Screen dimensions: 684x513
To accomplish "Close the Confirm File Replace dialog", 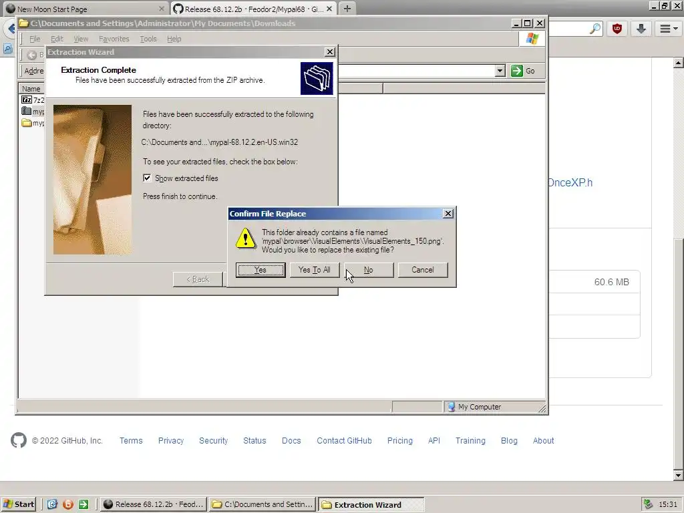I will click(x=448, y=213).
